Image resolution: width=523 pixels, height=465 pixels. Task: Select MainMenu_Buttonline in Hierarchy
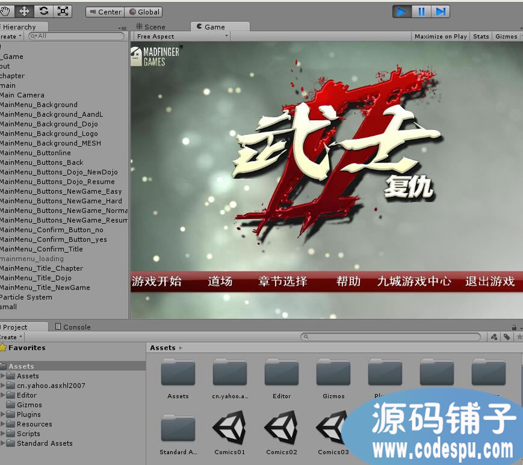36,153
